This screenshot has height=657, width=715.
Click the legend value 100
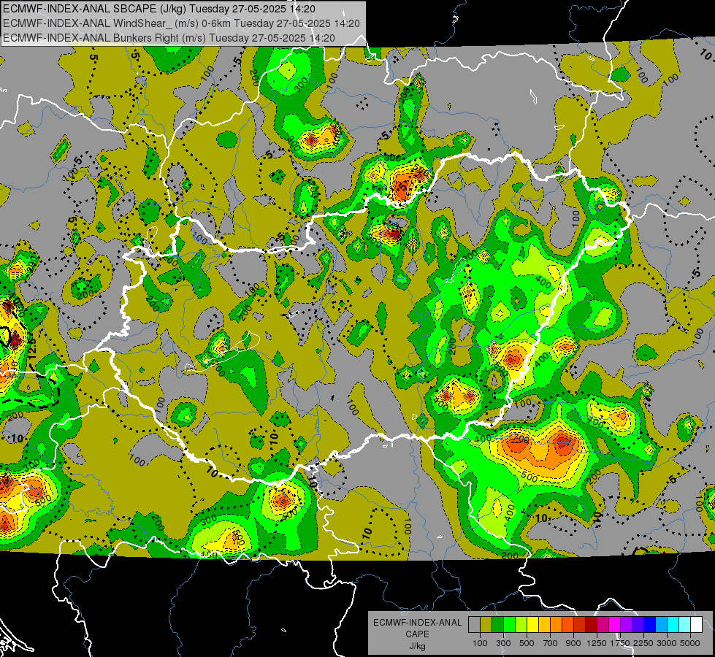point(480,643)
